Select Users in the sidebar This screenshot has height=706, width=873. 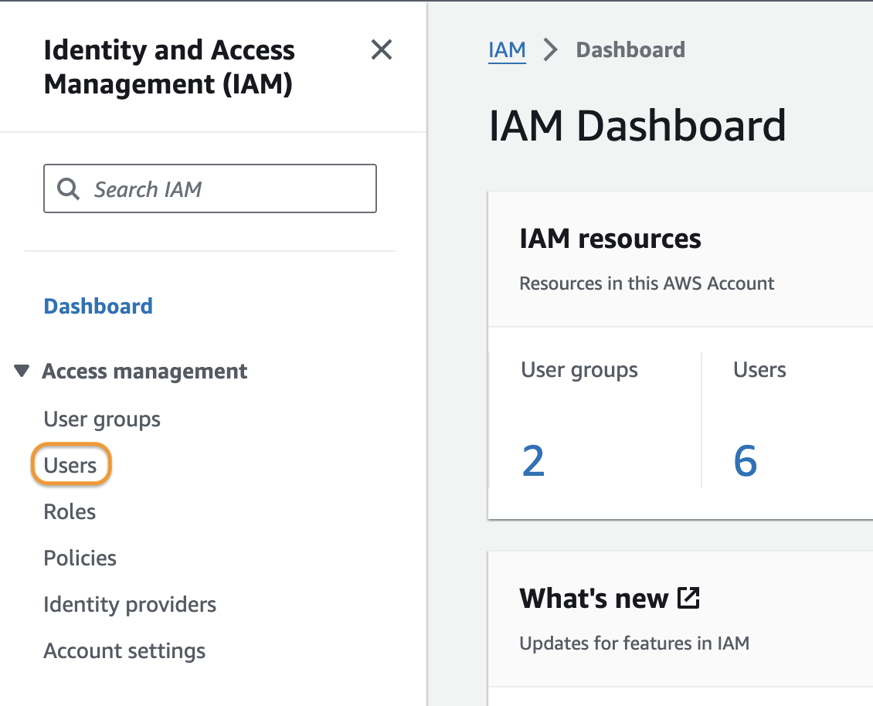point(70,466)
